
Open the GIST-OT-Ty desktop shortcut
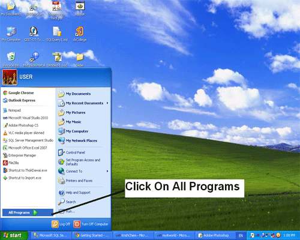(x=34, y=34)
